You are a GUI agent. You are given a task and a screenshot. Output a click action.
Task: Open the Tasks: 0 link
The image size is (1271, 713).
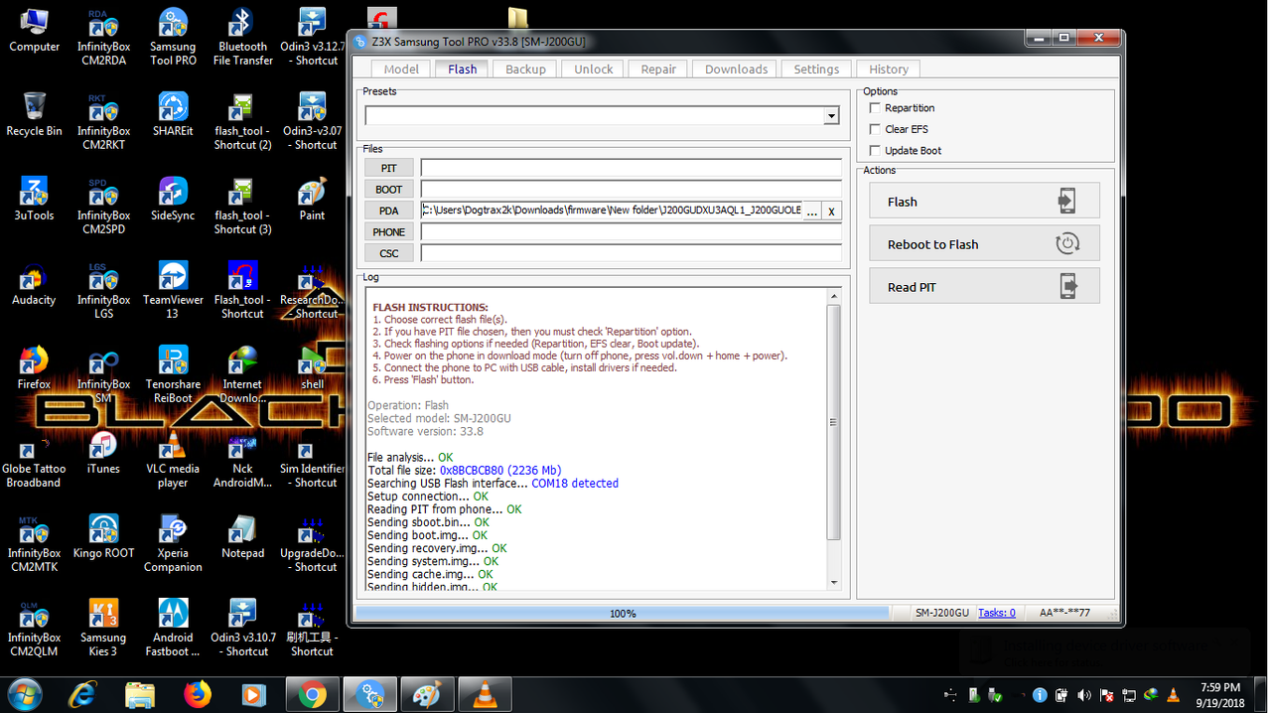pos(996,613)
